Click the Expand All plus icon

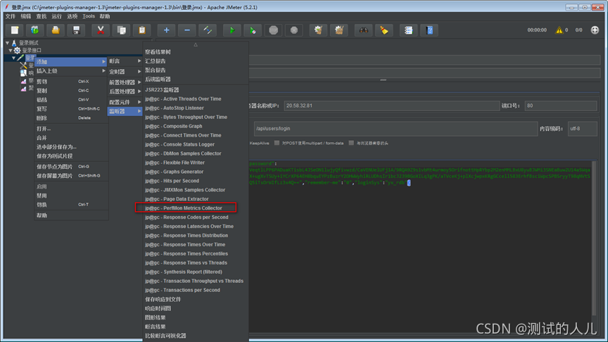tap(166, 30)
